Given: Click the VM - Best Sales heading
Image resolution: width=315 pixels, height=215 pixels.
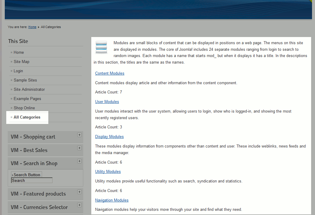Looking at the screenshot, I should (x=29, y=150).
